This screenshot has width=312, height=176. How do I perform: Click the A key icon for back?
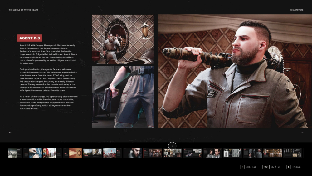click(x=288, y=167)
